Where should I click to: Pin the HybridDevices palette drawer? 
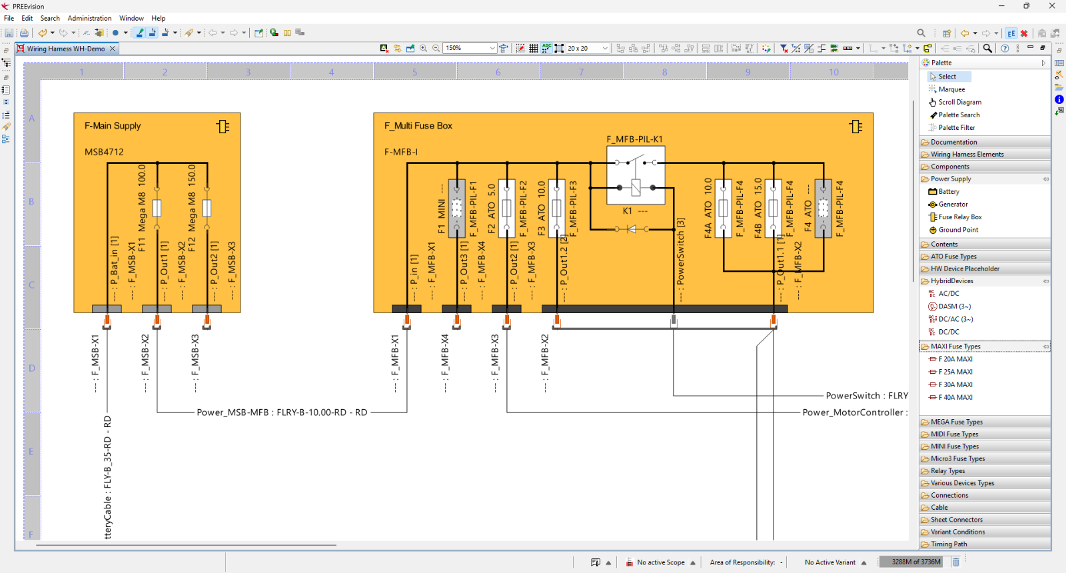[x=1046, y=281]
